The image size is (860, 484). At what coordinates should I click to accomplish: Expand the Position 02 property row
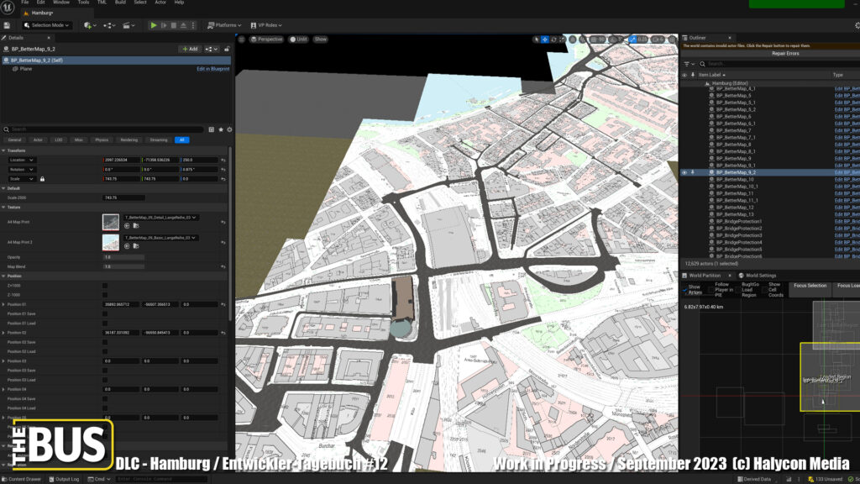3,333
